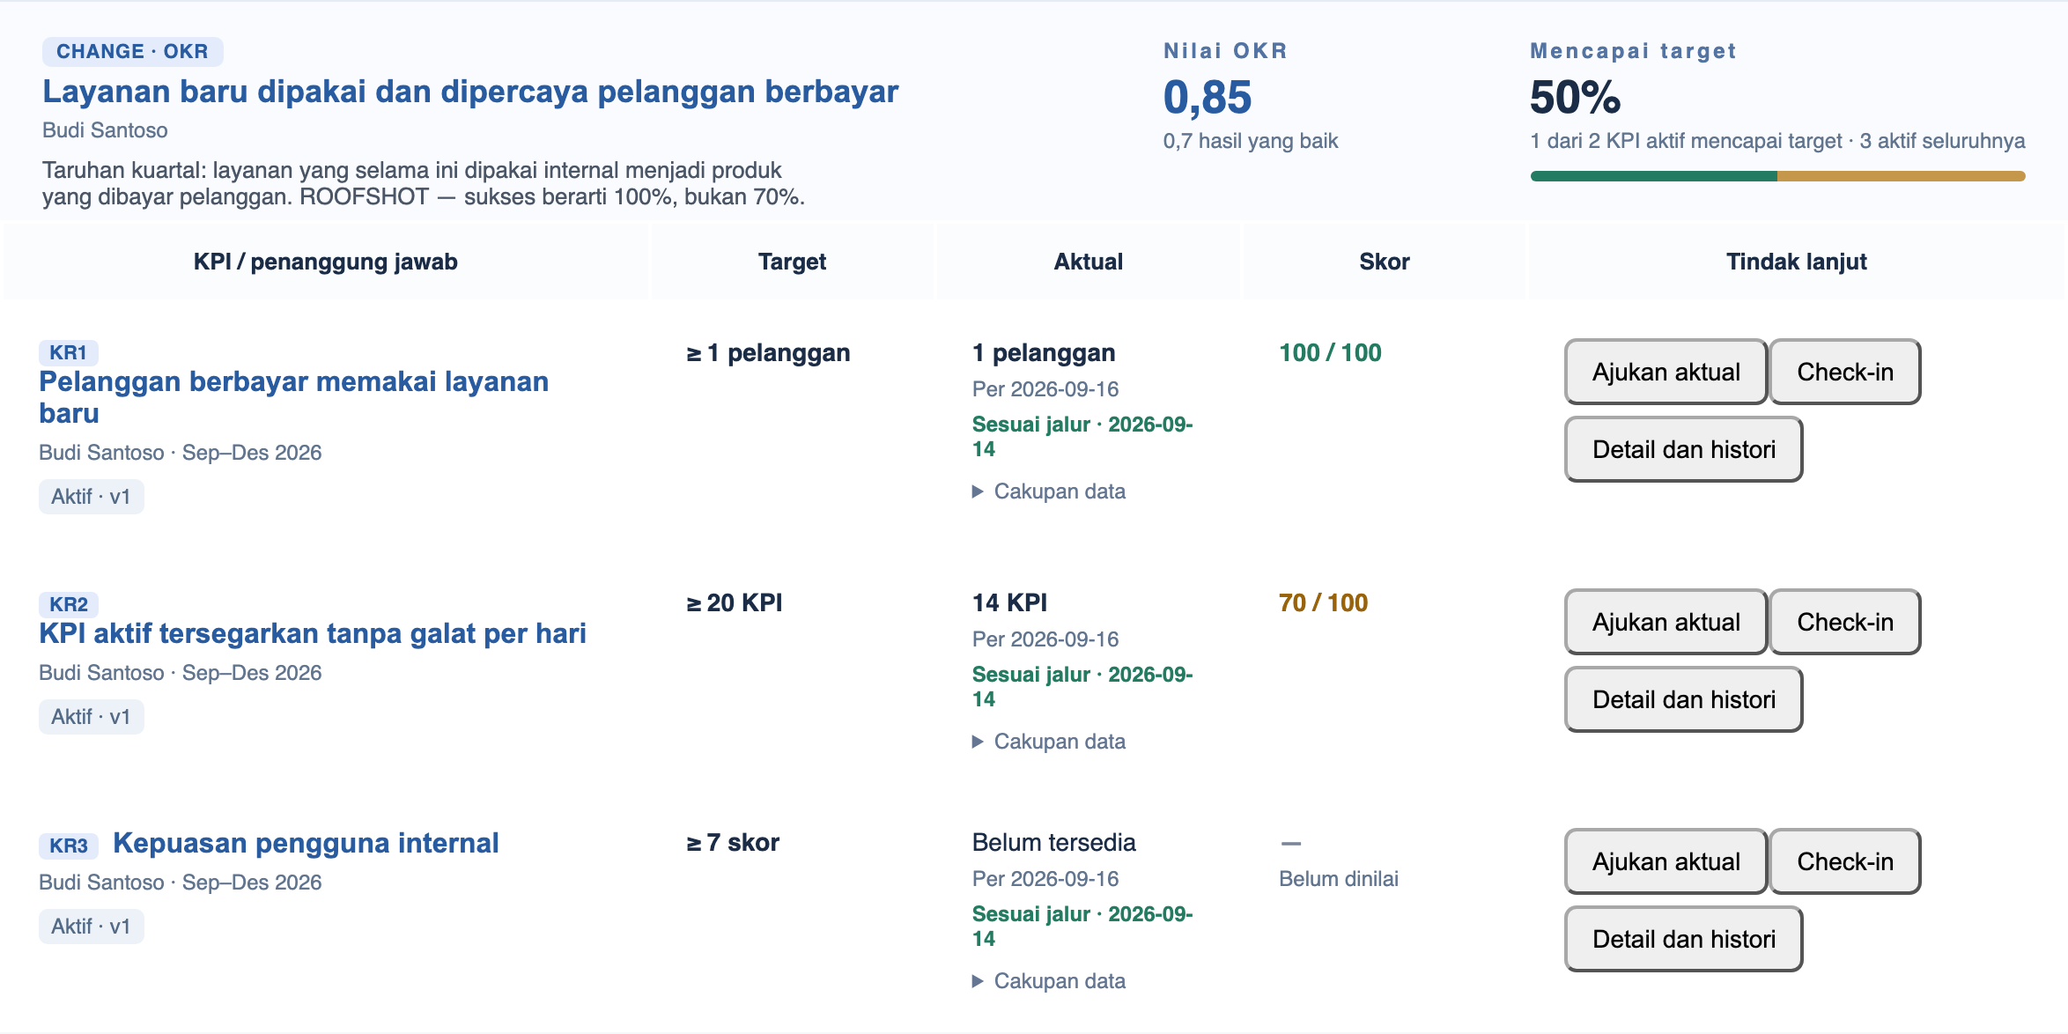Click the 'CHANGE · OKR' badge
The image size is (2068, 1034).
tap(132, 51)
